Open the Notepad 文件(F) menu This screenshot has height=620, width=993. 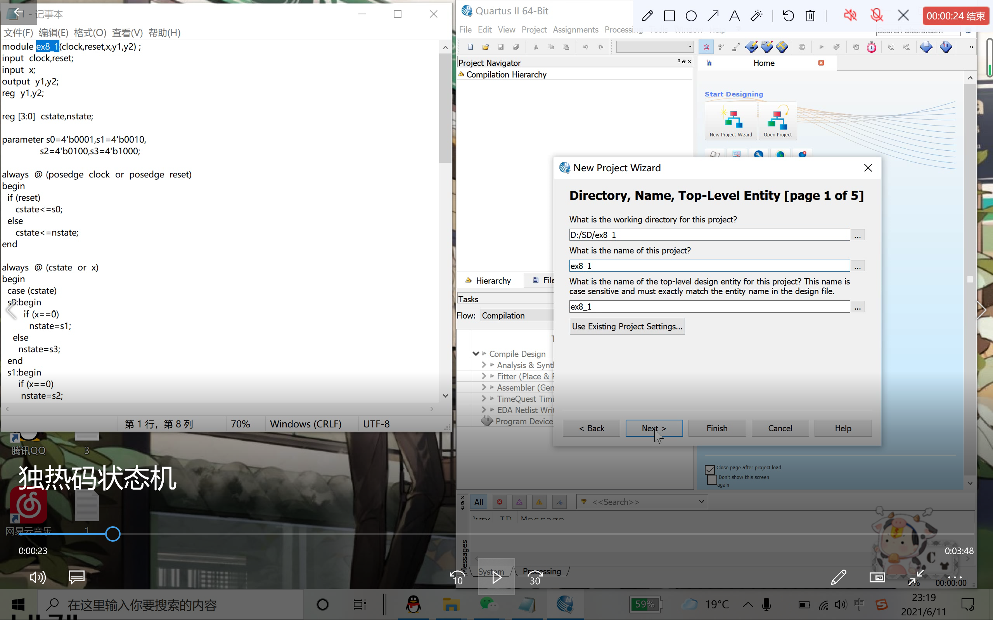point(18,33)
